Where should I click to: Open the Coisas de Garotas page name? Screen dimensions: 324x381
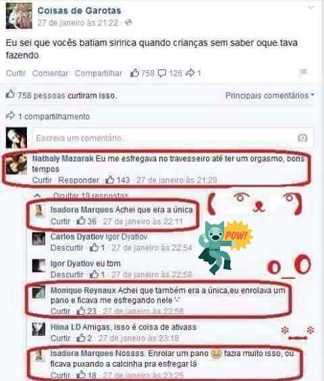click(79, 11)
